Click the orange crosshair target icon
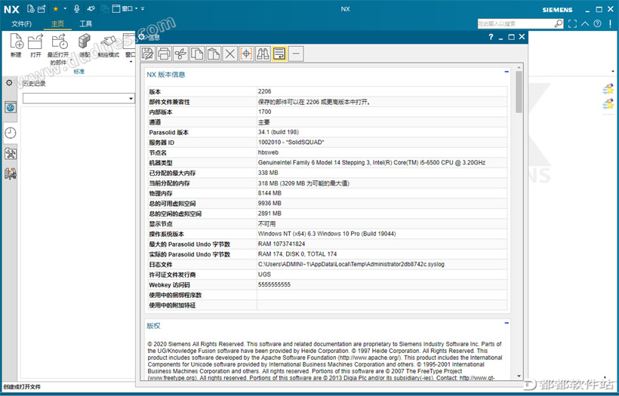Screen dimensions: 619x396 (246, 54)
